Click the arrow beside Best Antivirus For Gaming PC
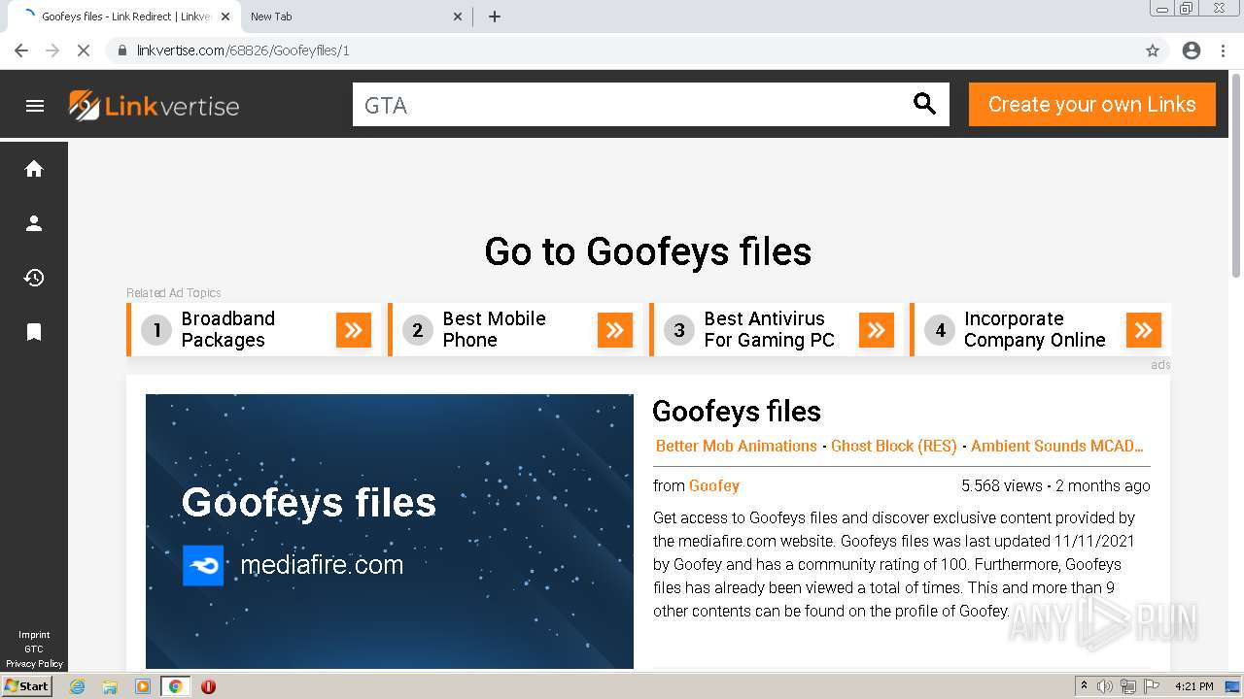 pyautogui.click(x=877, y=330)
